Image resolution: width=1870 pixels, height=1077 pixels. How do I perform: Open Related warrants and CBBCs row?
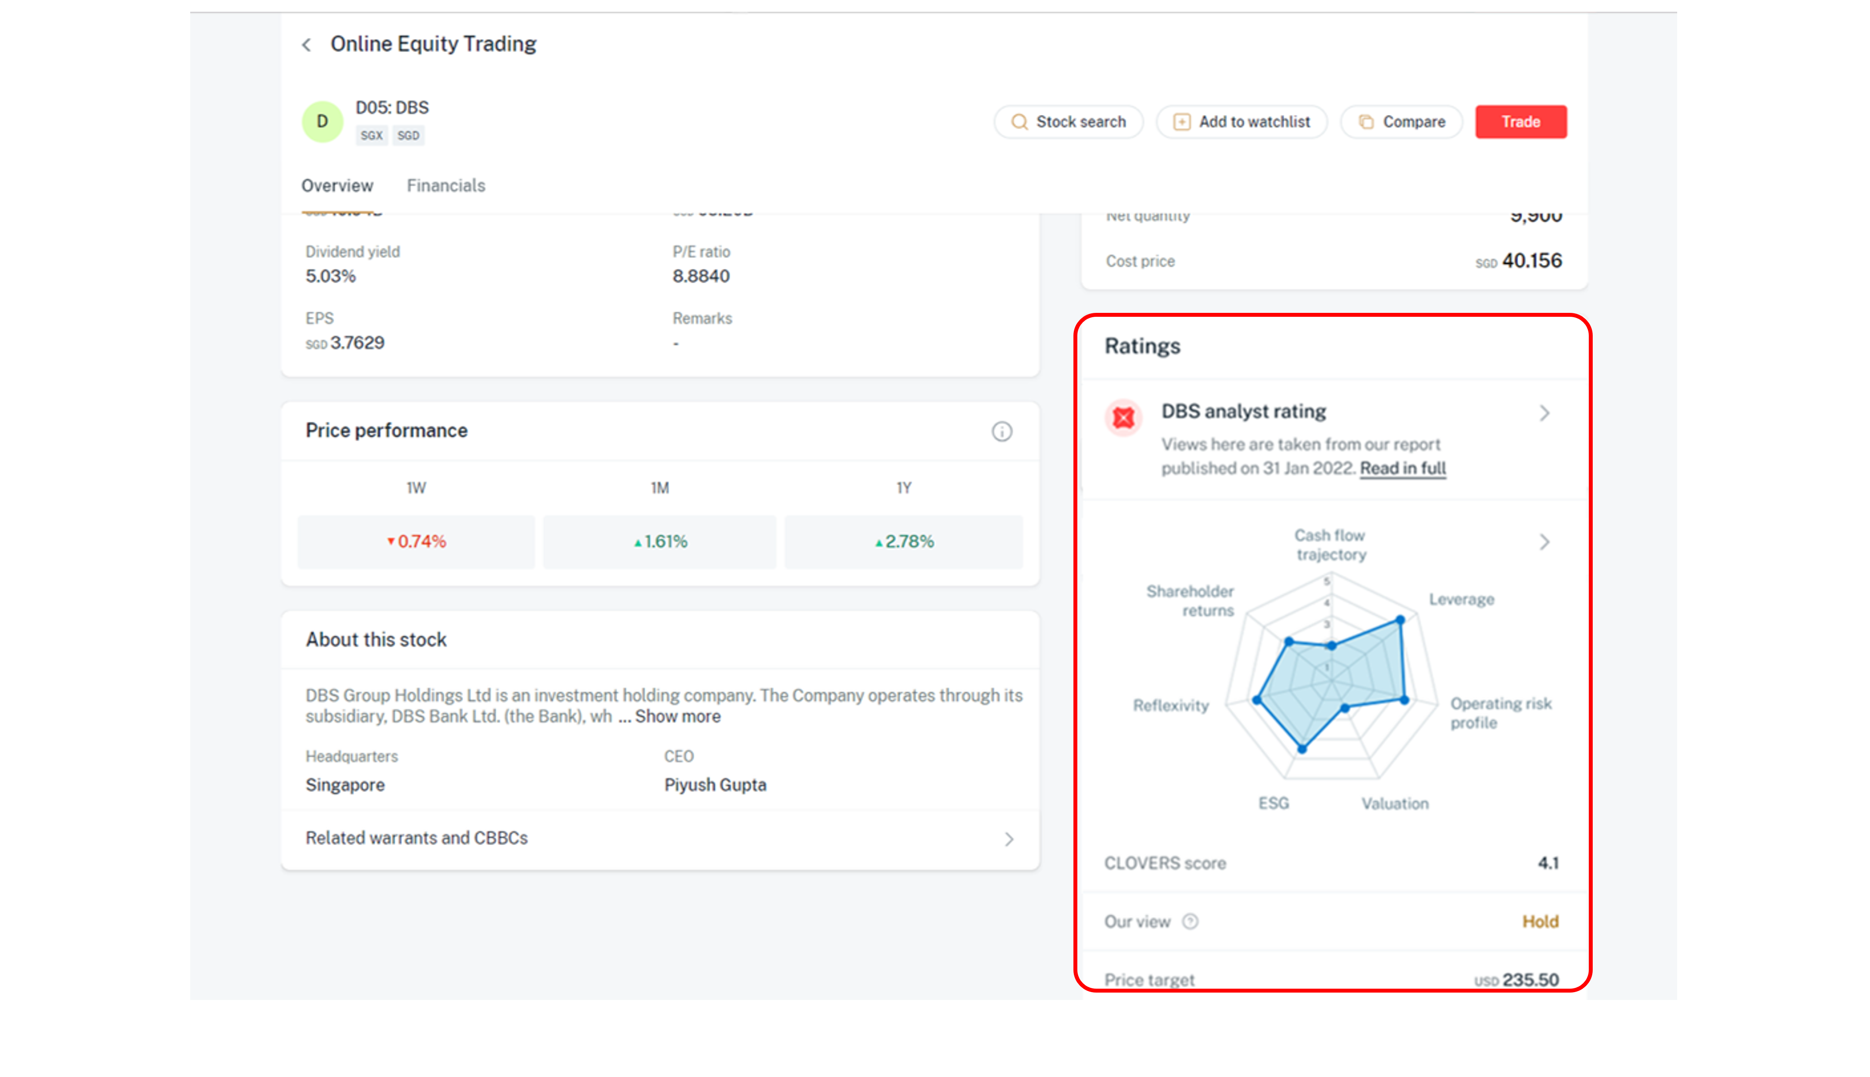[660, 838]
